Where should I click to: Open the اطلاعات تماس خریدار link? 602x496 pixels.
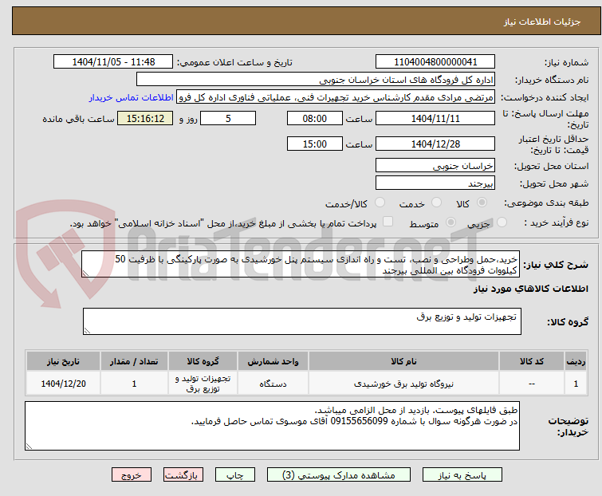click(x=132, y=97)
